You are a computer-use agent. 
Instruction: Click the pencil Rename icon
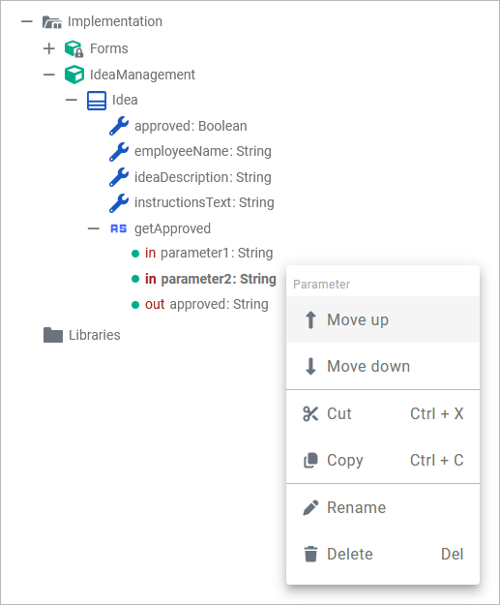point(310,508)
